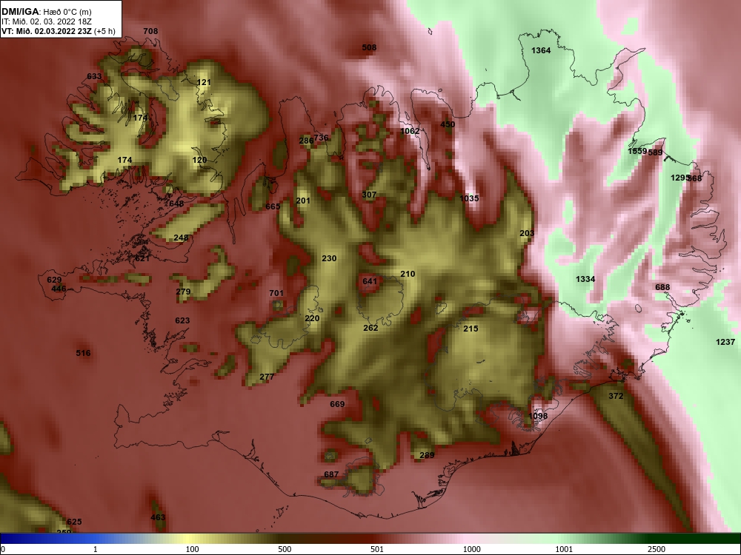The image size is (741, 555).
Task: Click the 279 value label
Action: pyautogui.click(x=183, y=292)
